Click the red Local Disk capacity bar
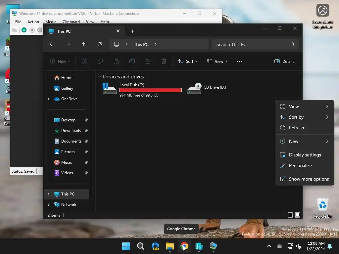 point(150,90)
